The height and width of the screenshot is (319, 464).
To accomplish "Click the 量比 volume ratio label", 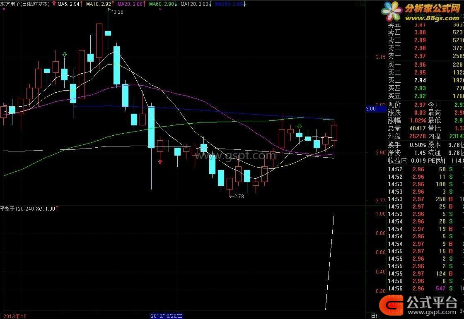I will tap(434, 128).
